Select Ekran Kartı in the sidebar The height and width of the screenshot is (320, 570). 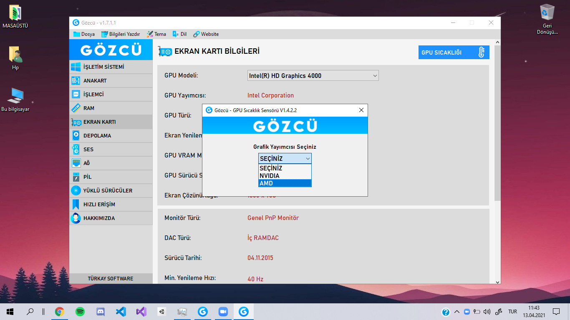pyautogui.click(x=111, y=122)
